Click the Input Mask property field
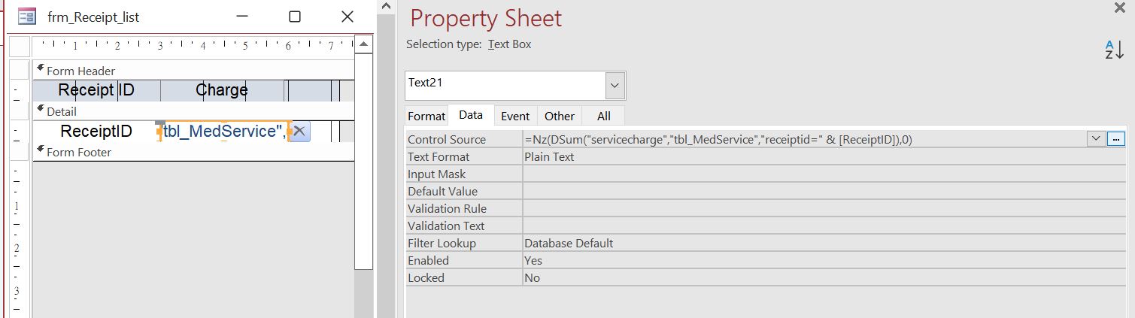 tap(752, 174)
